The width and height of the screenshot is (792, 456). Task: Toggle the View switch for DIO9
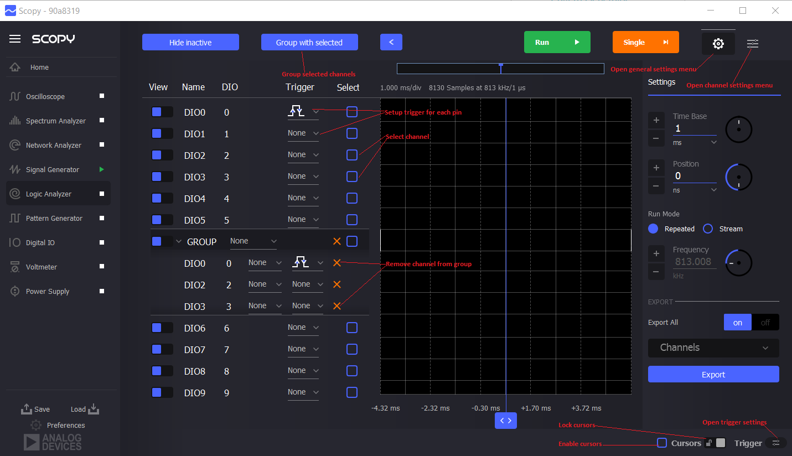[162, 392]
